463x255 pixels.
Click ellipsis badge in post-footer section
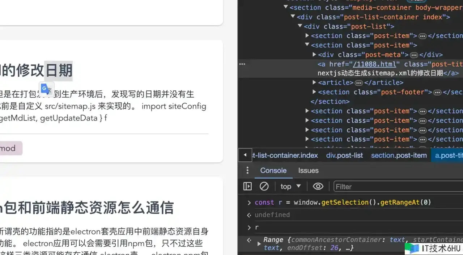click(437, 92)
